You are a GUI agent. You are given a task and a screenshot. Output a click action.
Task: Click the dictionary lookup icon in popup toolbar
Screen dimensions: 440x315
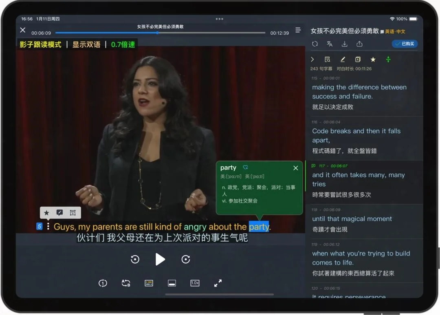(x=73, y=213)
